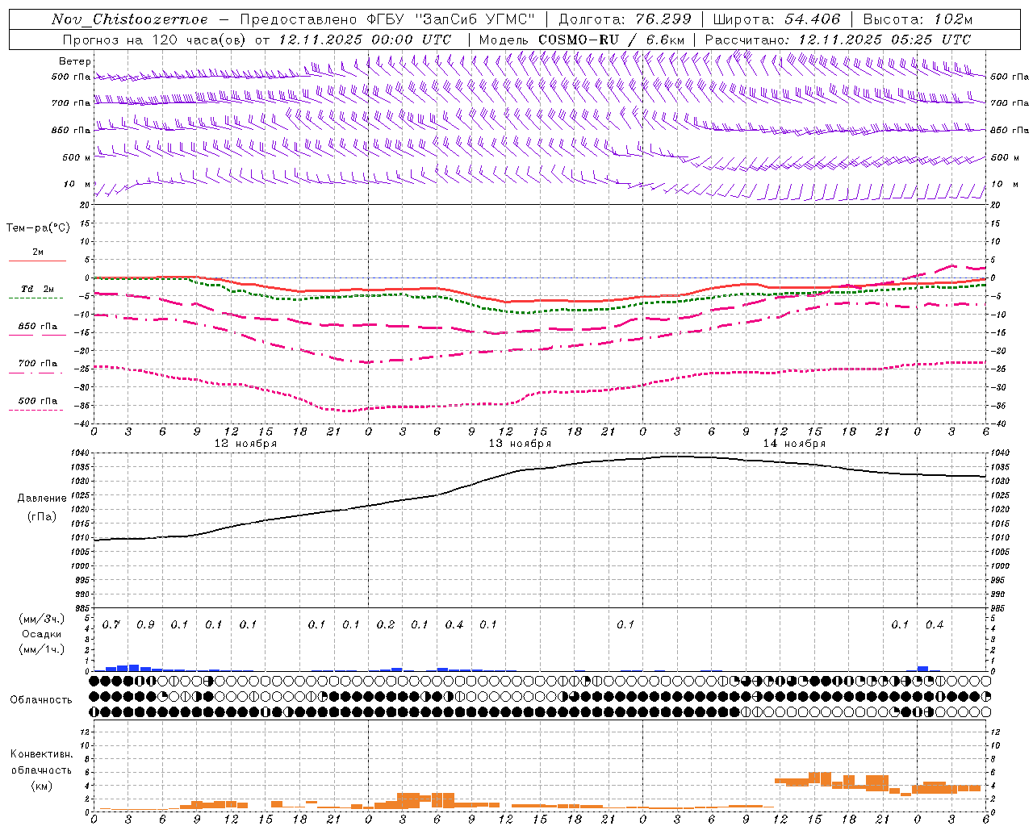The width and height of the screenshot is (1033, 826).
Task: Select the Модель COSMO-RU / 6.6км label
Action: (582, 40)
